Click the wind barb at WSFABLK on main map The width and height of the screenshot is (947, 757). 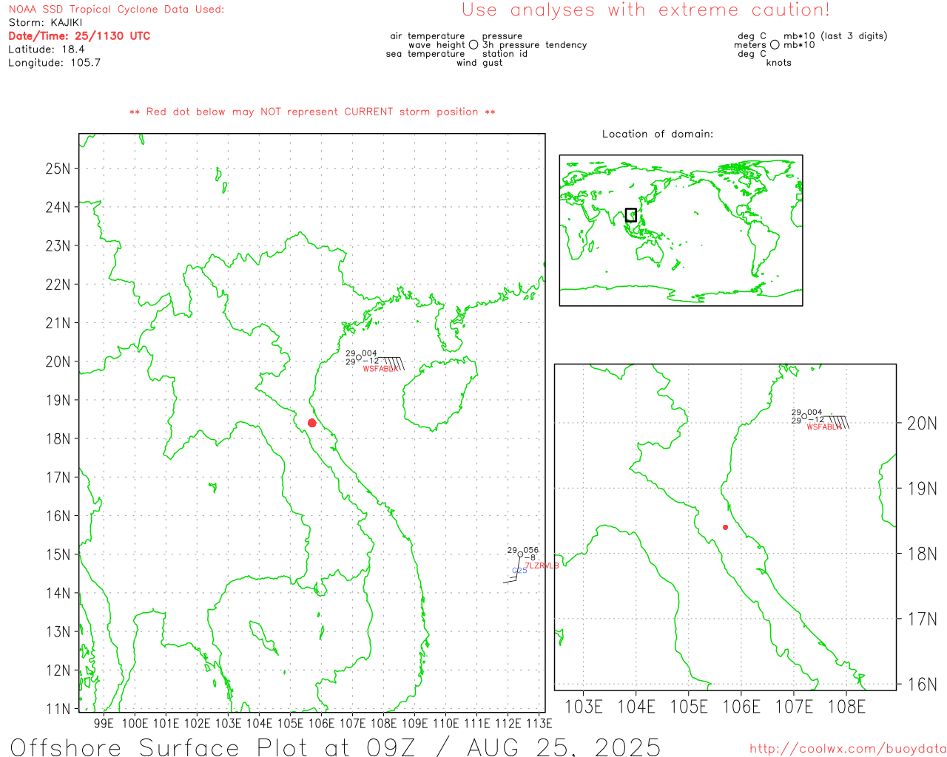[391, 362]
